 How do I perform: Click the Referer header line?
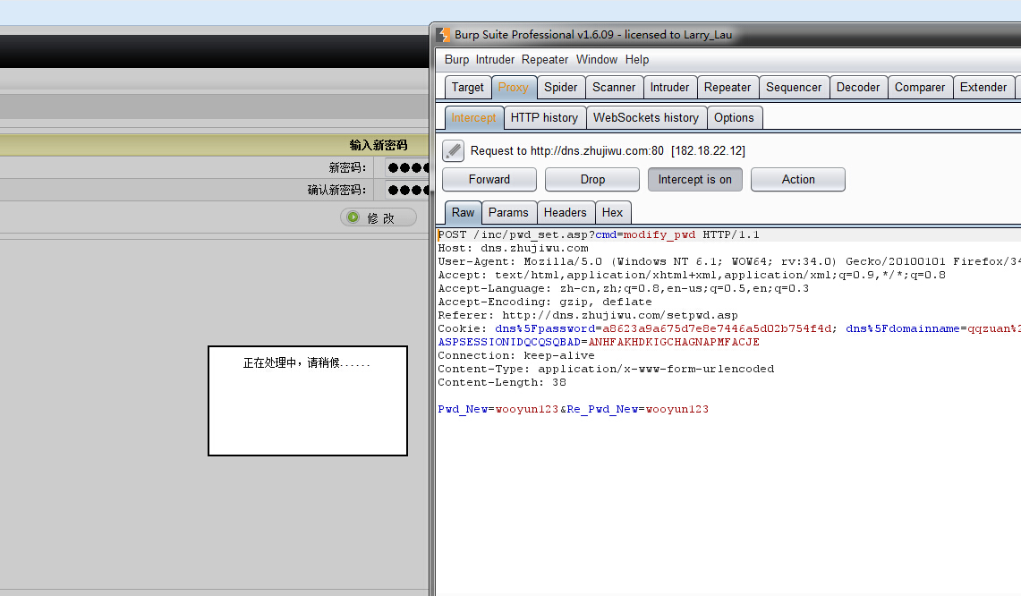pyautogui.click(x=587, y=315)
